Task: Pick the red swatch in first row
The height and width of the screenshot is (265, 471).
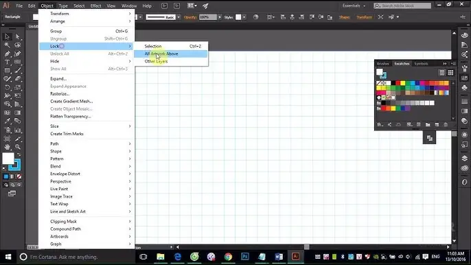Action: click(x=398, y=83)
